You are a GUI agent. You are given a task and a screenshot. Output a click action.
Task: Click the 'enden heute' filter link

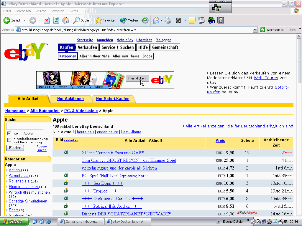pyautogui.click(x=107, y=132)
